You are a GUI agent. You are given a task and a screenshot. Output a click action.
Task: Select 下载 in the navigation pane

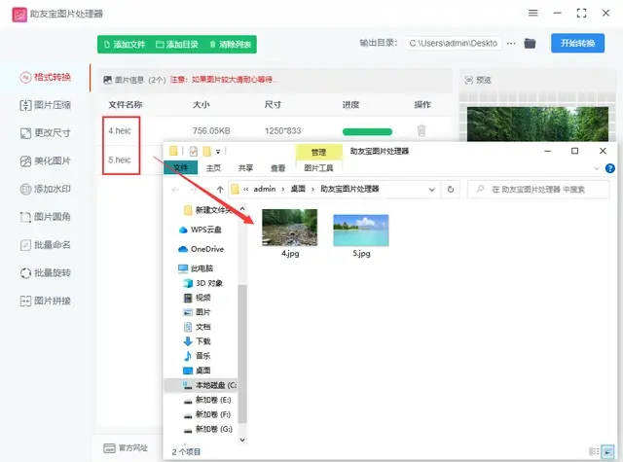(197, 341)
